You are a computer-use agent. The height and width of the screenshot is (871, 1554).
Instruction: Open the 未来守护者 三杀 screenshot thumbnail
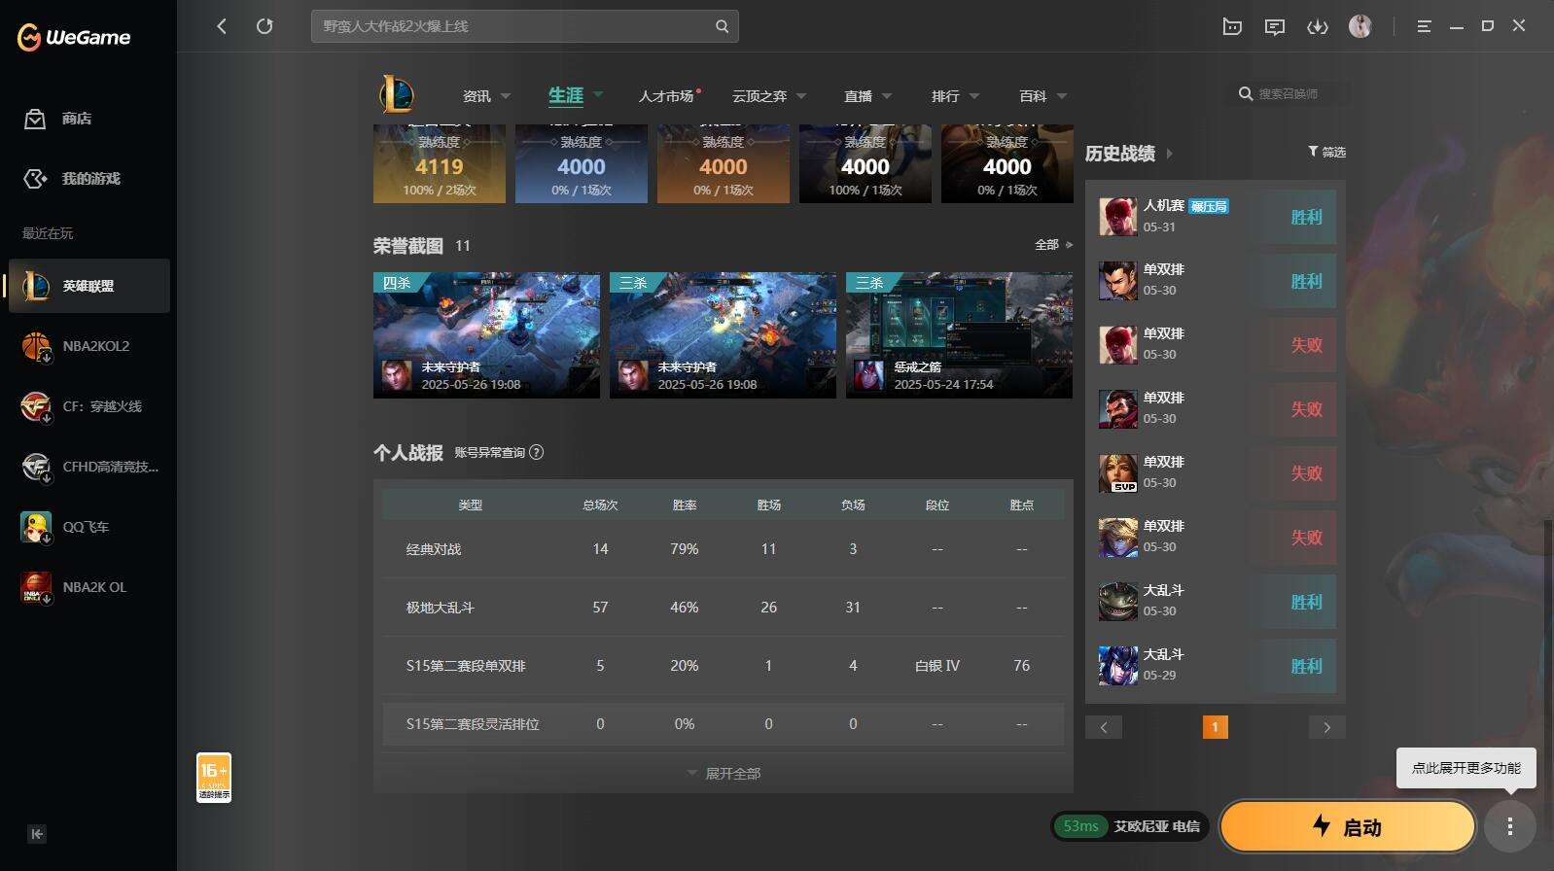click(723, 335)
